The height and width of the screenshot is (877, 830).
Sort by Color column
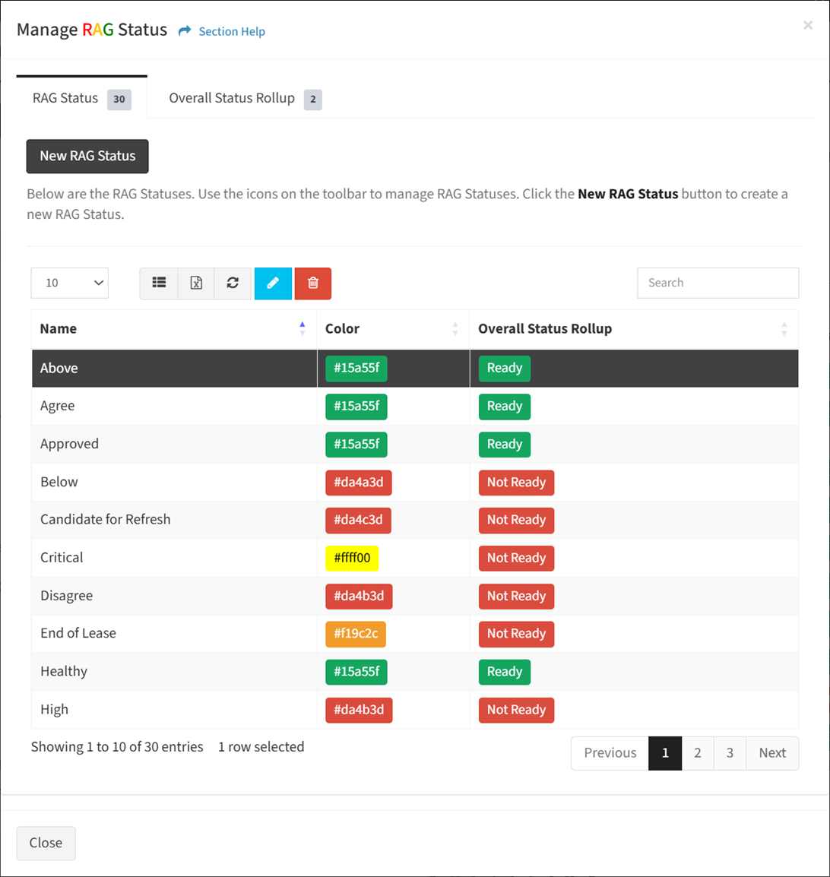click(455, 328)
